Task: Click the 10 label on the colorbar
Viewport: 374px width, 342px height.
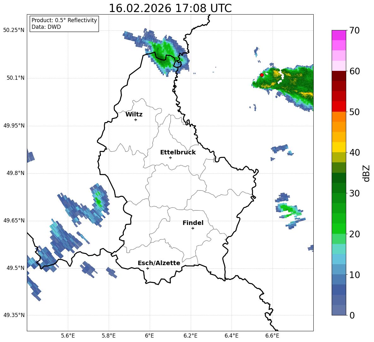Action: [355, 275]
